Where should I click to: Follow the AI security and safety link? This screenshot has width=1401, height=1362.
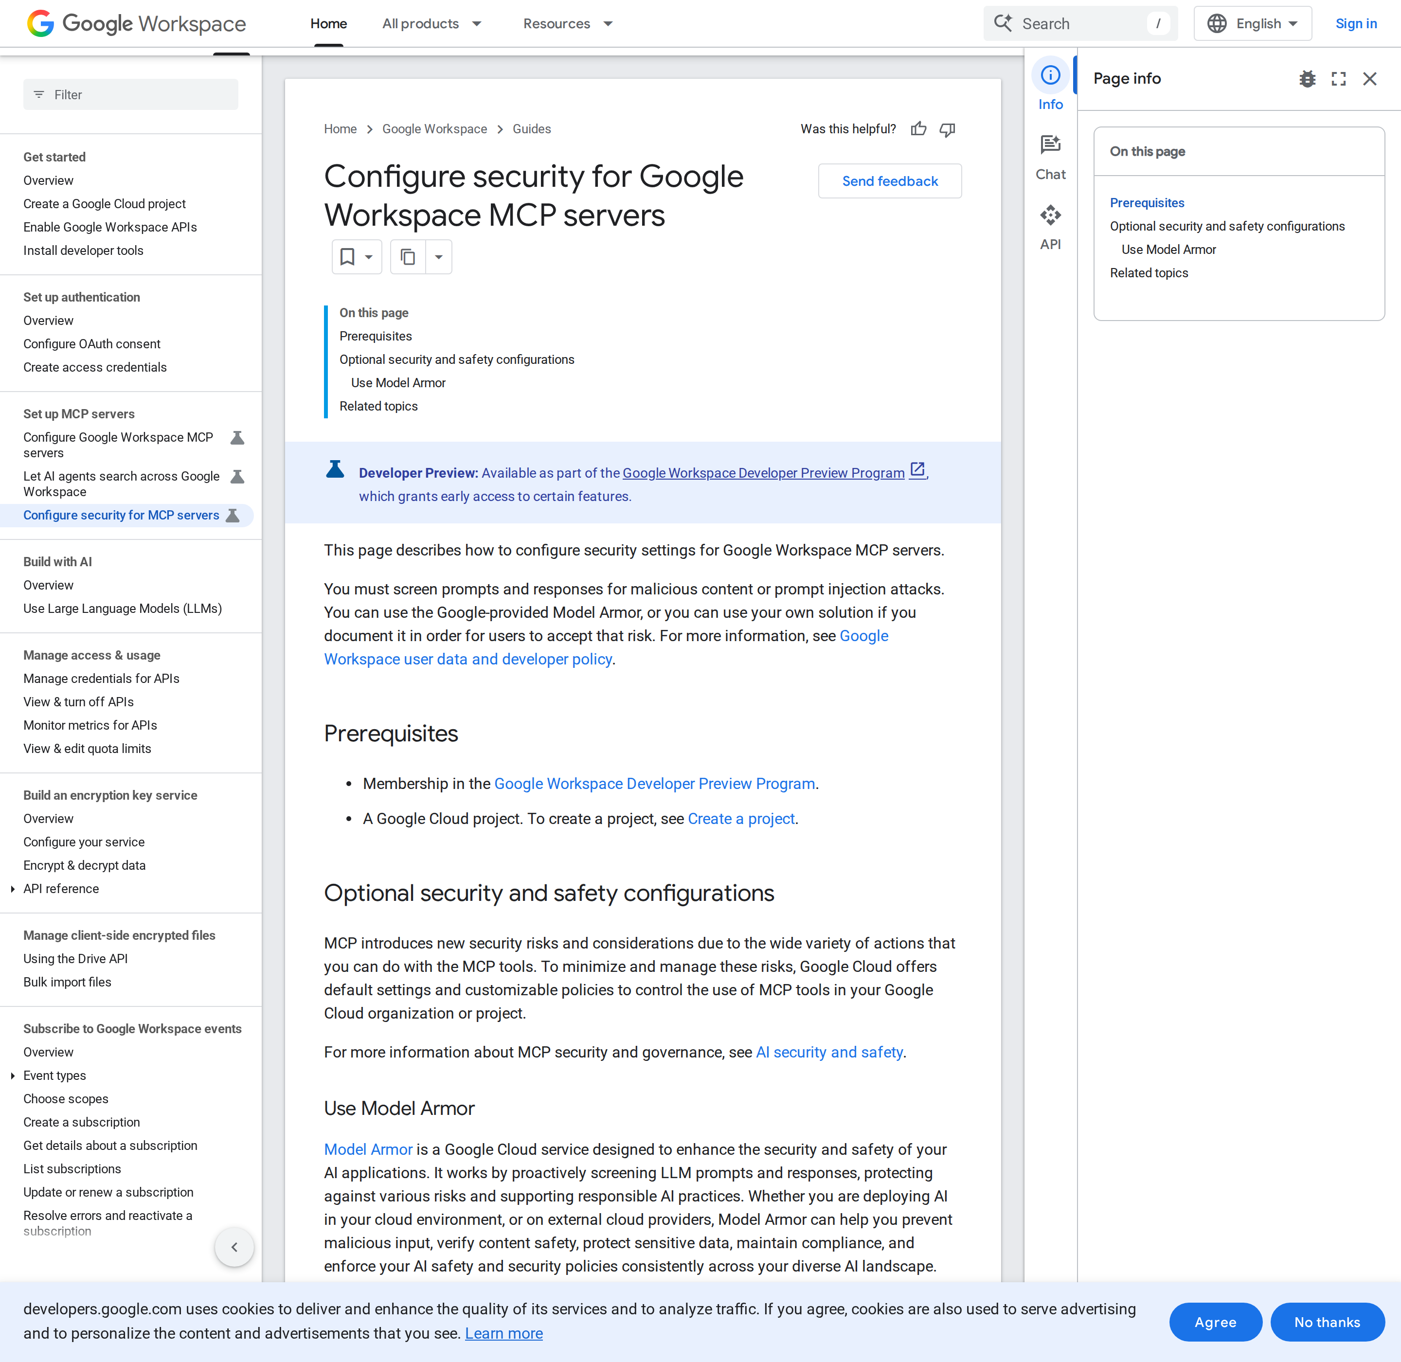click(829, 1052)
